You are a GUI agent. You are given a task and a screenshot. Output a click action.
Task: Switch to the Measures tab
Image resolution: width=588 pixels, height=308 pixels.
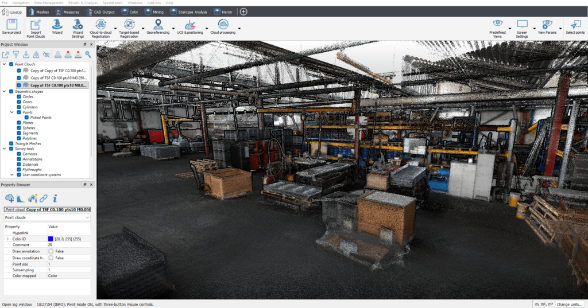coord(67,11)
